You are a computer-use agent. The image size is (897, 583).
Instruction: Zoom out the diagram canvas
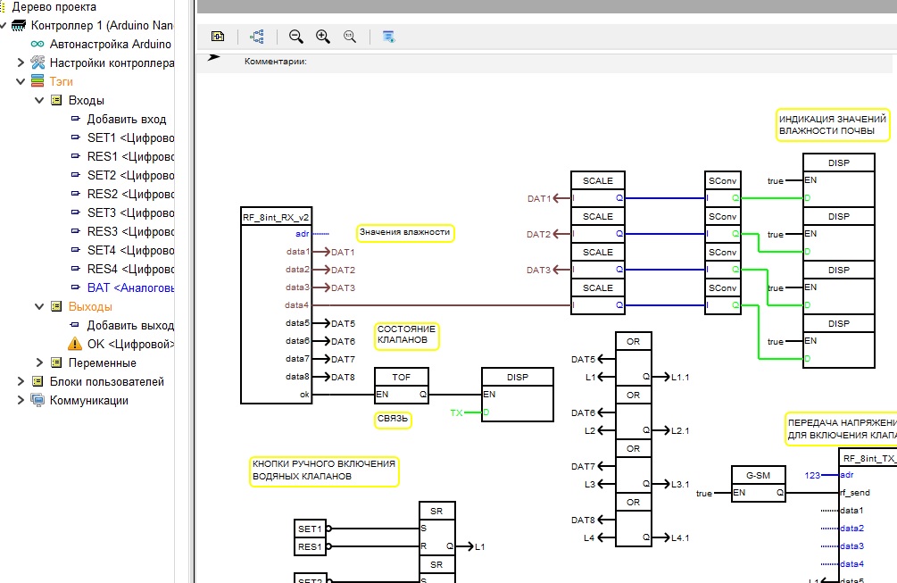coord(296,37)
